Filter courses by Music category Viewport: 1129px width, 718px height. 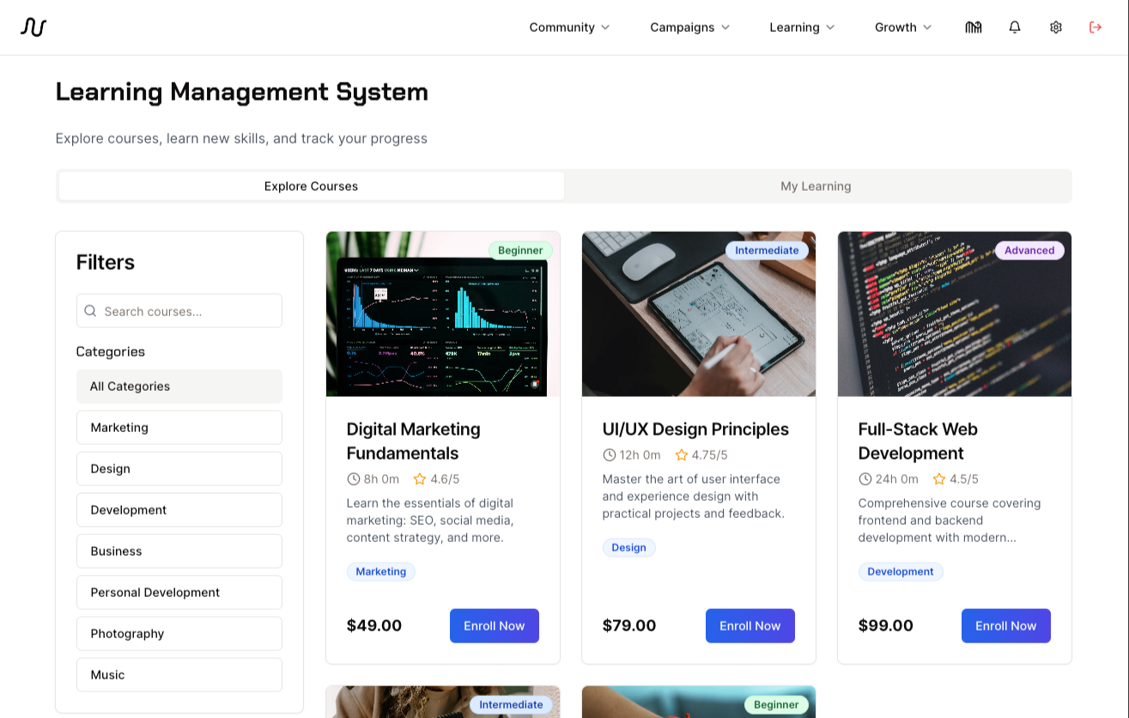179,675
